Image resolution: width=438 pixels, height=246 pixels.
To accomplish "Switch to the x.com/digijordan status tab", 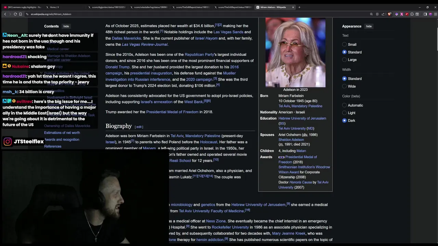I will (107, 7).
